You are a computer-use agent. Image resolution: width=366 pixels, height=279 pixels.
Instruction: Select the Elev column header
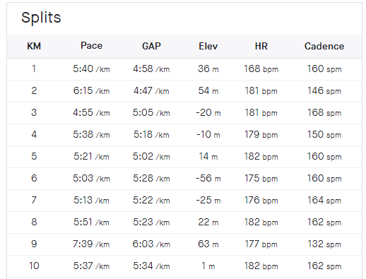click(x=208, y=46)
